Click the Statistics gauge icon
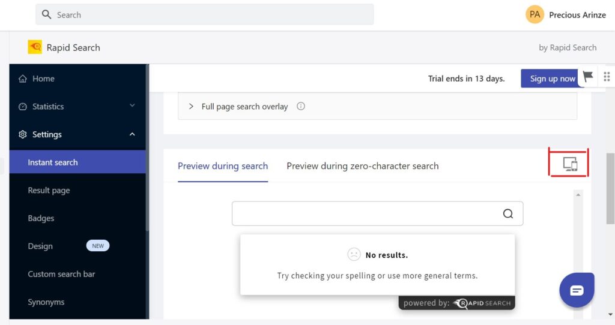 pos(23,107)
